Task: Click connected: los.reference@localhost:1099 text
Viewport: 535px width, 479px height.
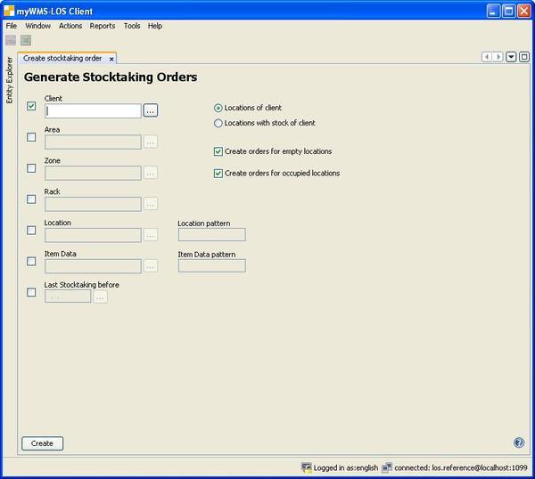Action: pos(461,467)
